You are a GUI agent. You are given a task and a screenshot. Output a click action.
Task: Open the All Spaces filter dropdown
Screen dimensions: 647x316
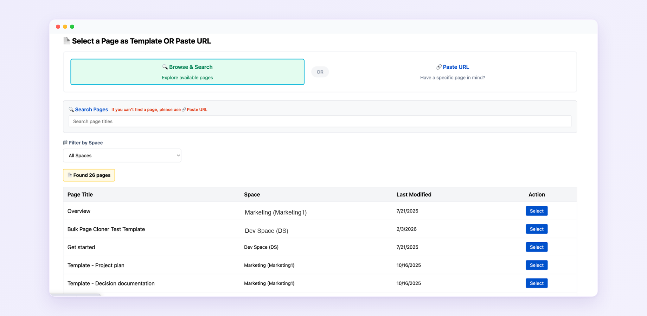[x=122, y=156]
